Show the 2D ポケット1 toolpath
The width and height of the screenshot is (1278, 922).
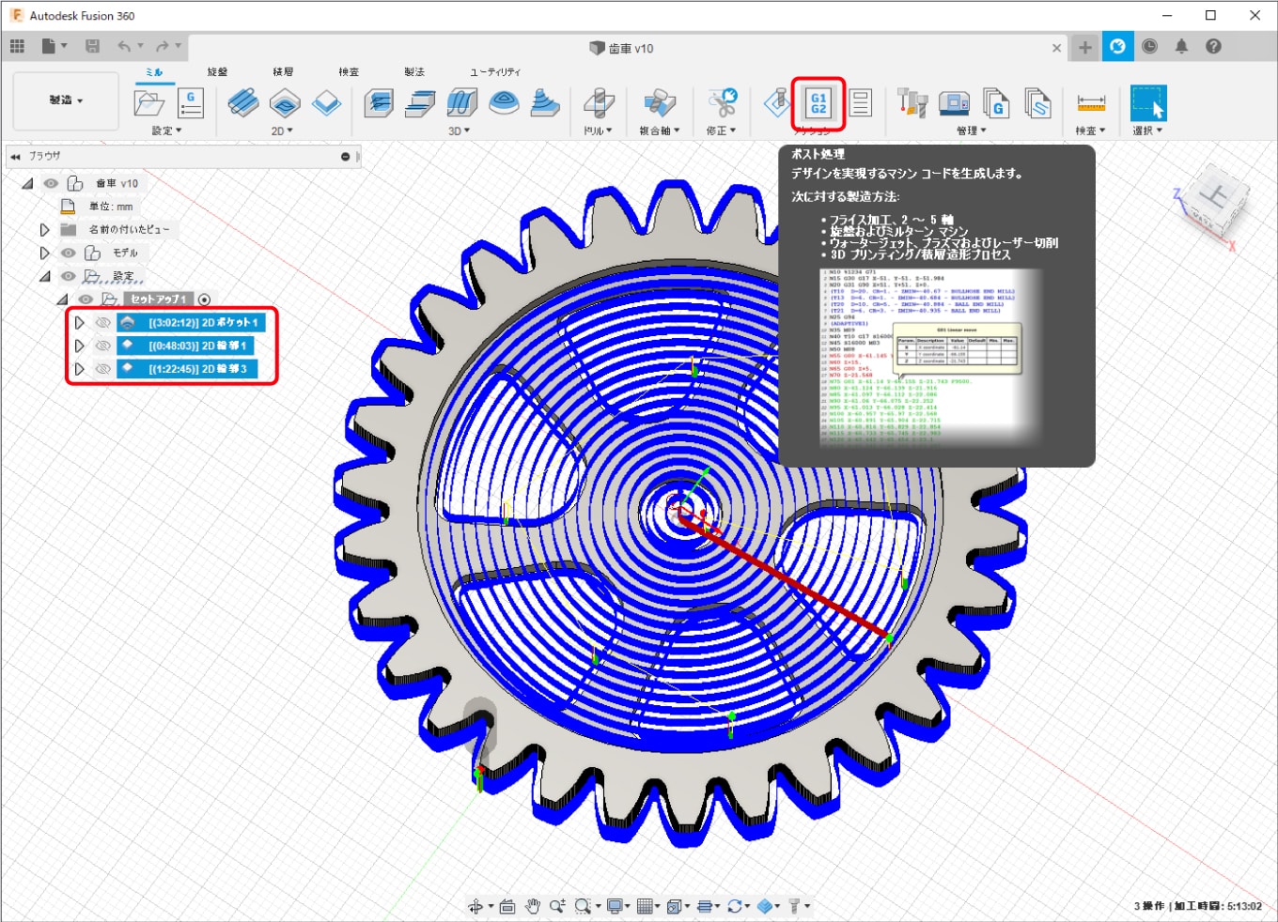click(103, 322)
